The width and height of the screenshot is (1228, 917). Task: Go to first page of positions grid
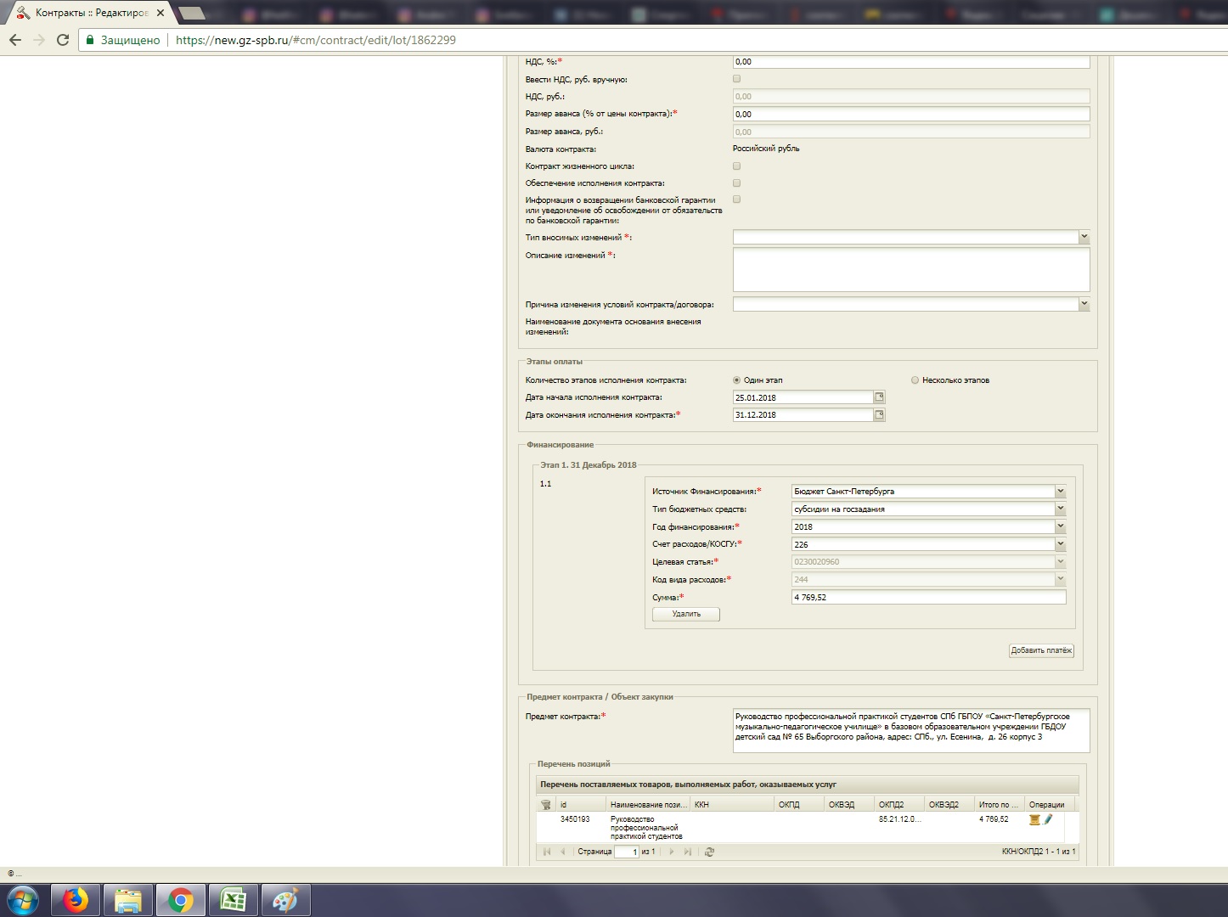(547, 852)
